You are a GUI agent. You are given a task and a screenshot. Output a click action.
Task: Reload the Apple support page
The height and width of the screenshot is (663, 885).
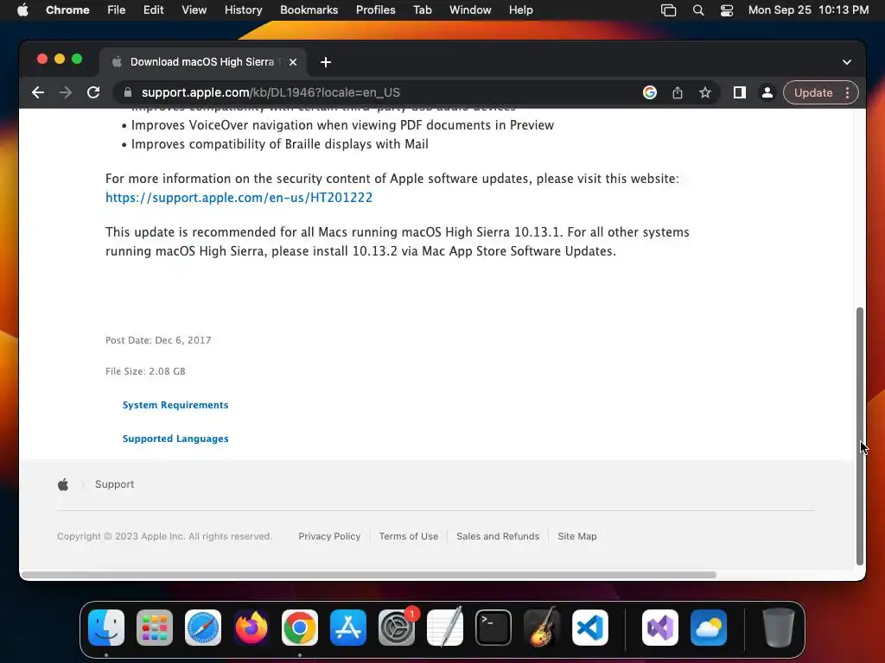point(93,92)
